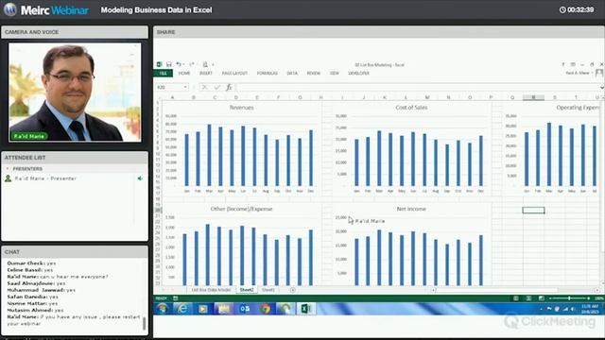Open the FILE tab
This screenshot has width=605, height=340.
(x=164, y=74)
